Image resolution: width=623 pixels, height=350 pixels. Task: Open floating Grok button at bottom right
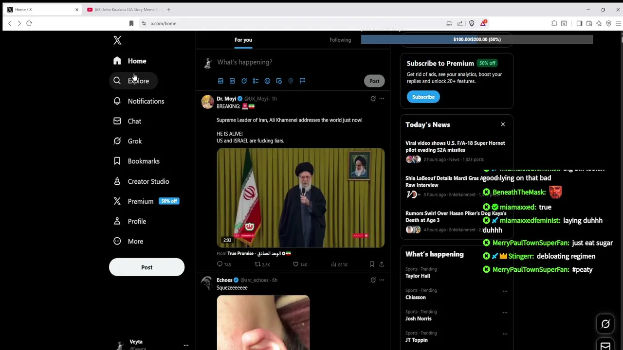coord(605,324)
